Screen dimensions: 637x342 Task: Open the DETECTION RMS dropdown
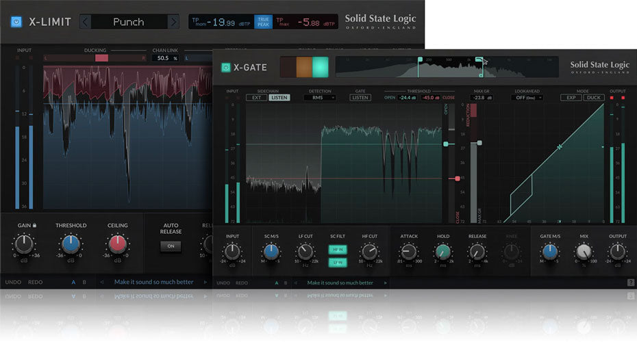pyautogui.click(x=320, y=98)
